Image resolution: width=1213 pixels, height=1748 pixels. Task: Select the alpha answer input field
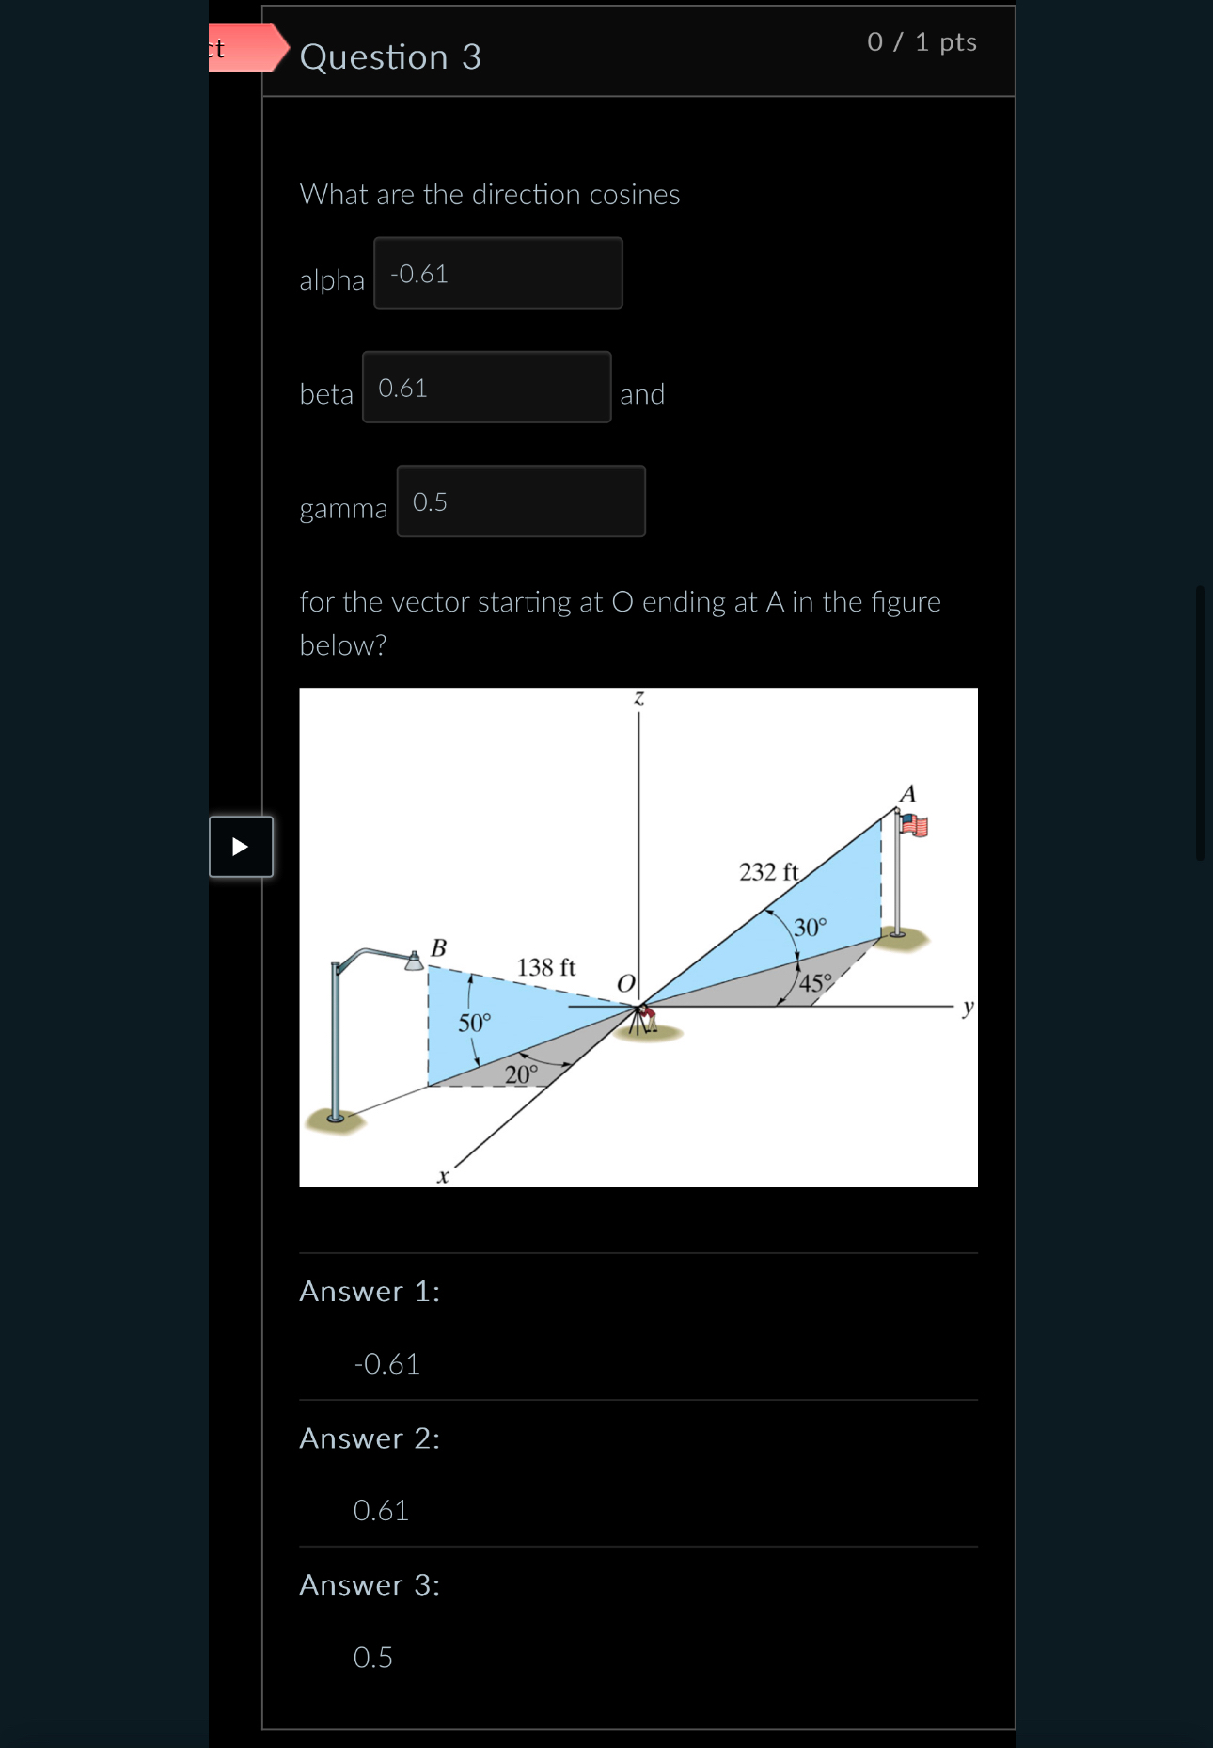(498, 274)
